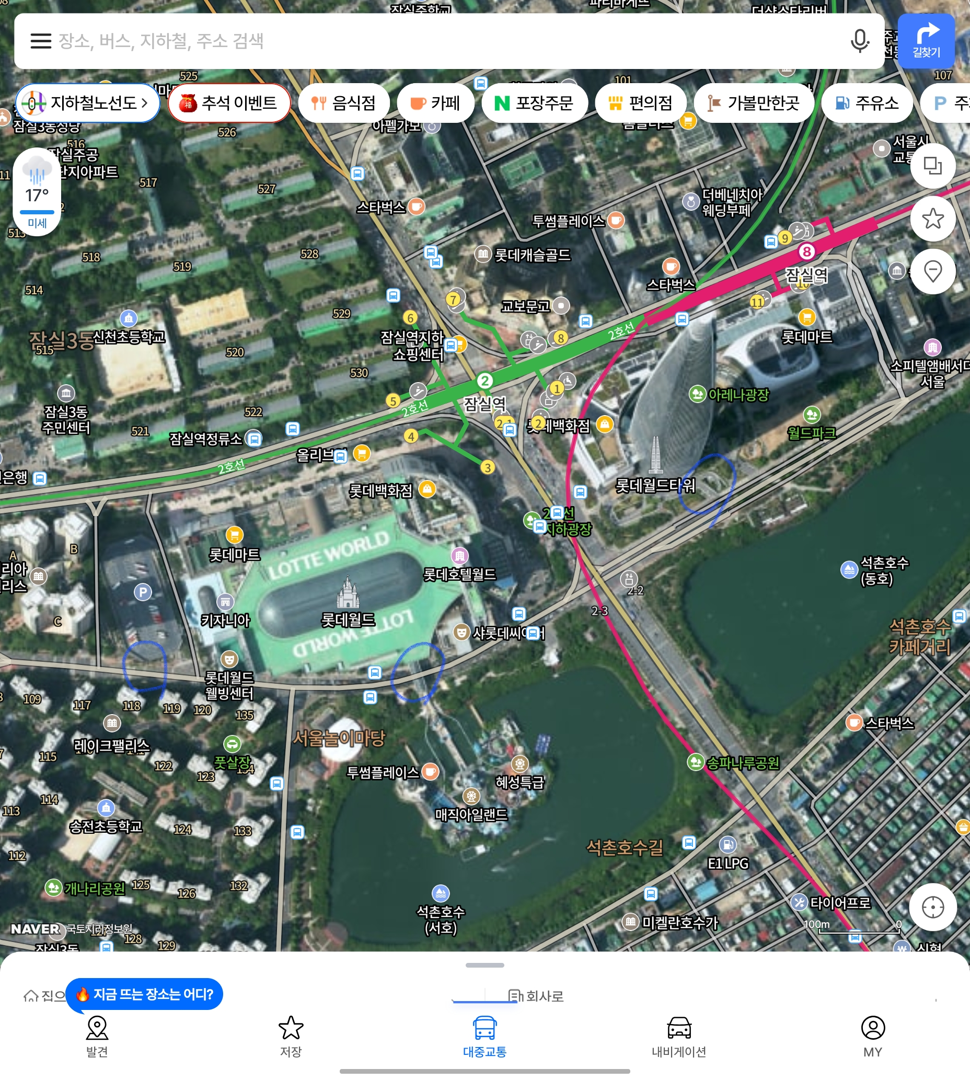Expand the 지하철노선도 subway map chip
This screenshot has width=970, height=1080.
[x=88, y=103]
